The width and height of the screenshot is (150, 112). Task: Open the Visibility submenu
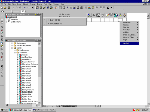tap(129, 32)
